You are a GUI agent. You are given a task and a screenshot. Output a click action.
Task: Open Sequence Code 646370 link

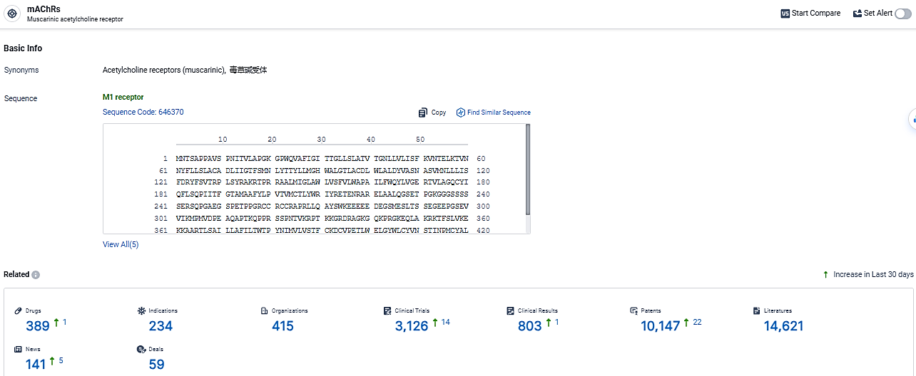tap(143, 112)
